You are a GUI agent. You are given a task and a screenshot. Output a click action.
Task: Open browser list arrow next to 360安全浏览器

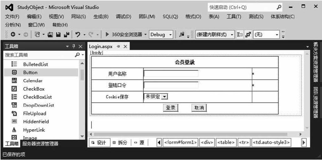(x=145, y=34)
